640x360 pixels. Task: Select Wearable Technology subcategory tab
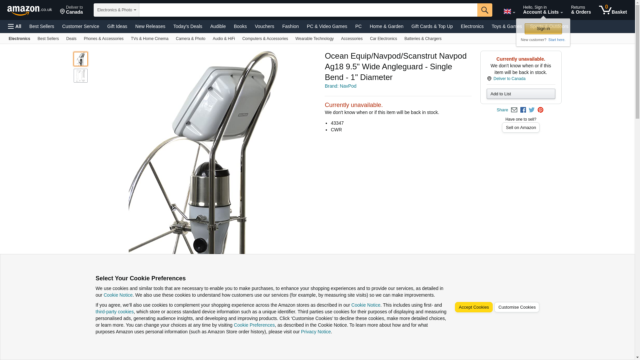pyautogui.click(x=314, y=39)
